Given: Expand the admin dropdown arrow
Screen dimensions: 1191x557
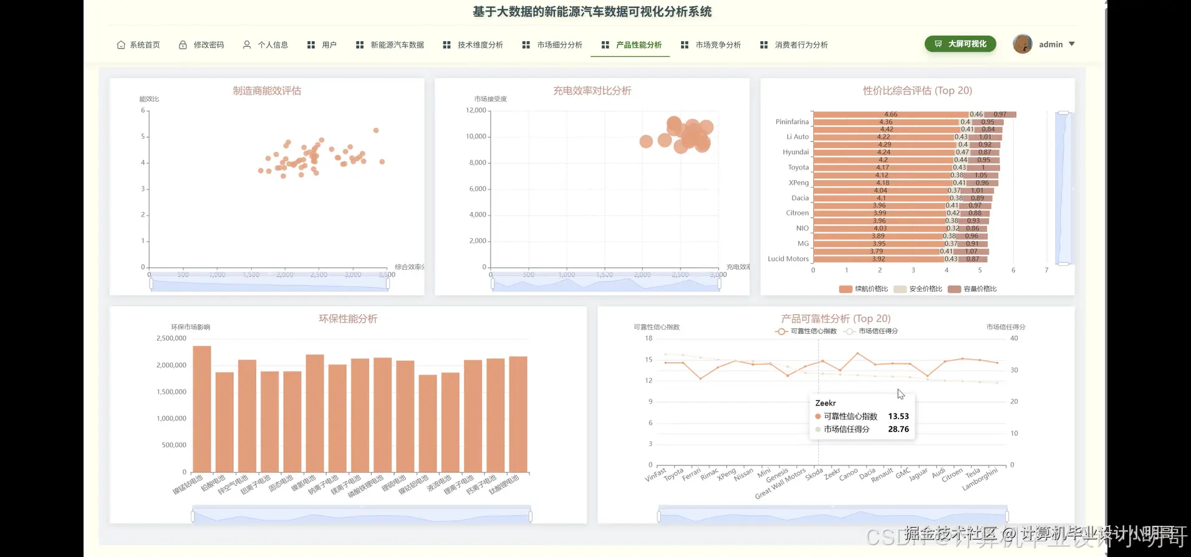Looking at the screenshot, I should pyautogui.click(x=1072, y=44).
